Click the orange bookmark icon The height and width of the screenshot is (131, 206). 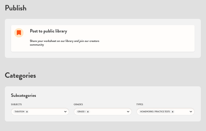(x=19, y=33)
